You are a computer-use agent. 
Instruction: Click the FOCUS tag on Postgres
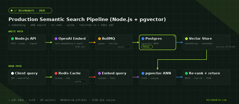[x=147, y=47]
